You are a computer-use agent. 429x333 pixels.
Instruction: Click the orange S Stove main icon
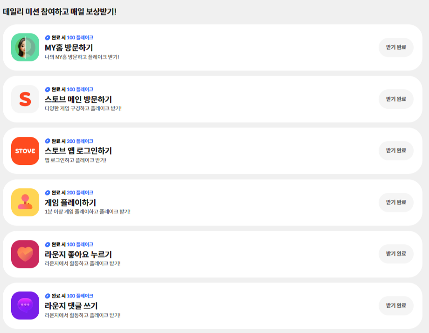(25, 99)
